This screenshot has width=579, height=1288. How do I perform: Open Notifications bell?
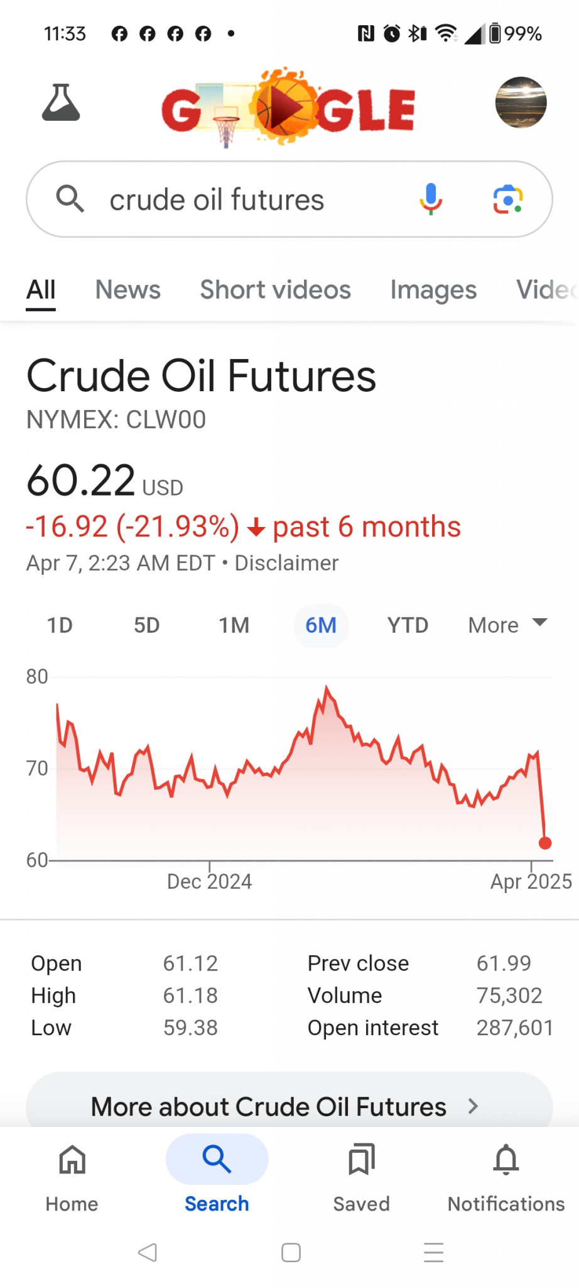tap(506, 1176)
